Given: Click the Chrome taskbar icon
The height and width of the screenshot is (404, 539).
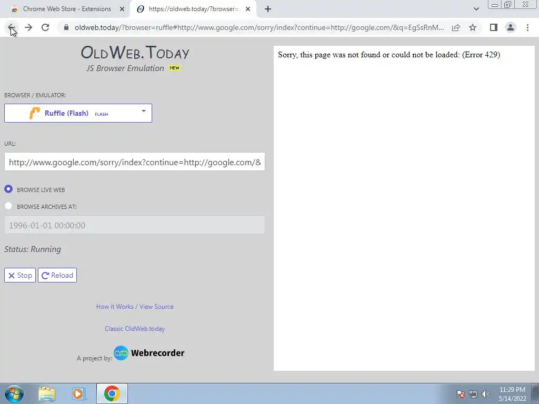Looking at the screenshot, I should point(112,393).
